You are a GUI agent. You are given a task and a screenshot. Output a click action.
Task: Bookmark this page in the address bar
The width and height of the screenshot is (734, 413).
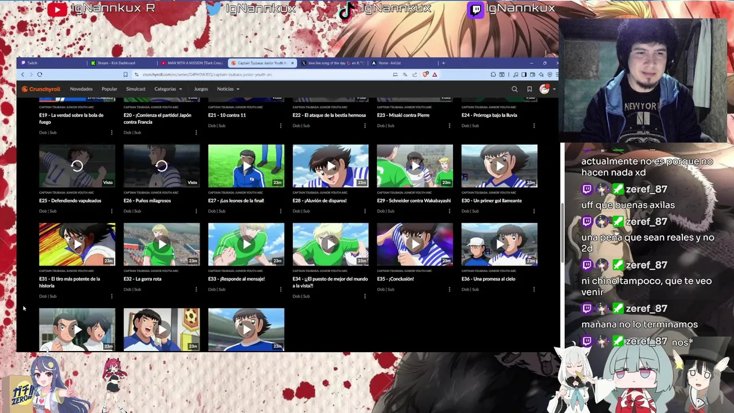[125, 75]
